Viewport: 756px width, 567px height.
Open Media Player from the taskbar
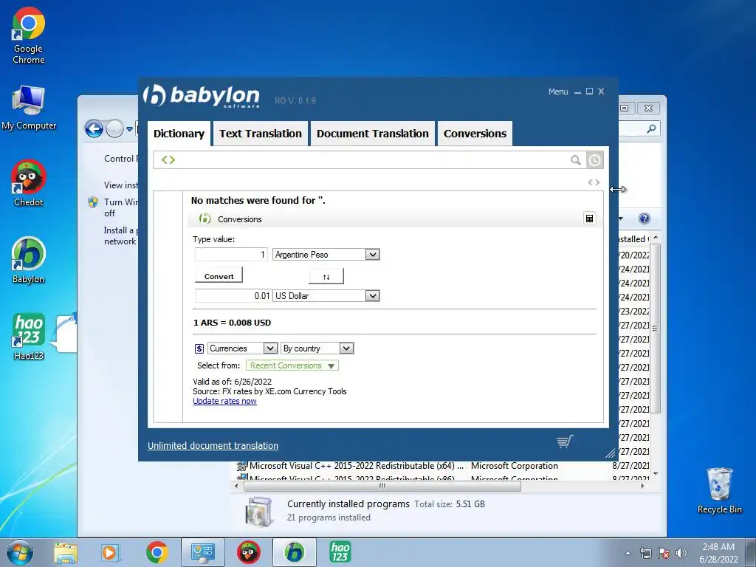point(110,552)
